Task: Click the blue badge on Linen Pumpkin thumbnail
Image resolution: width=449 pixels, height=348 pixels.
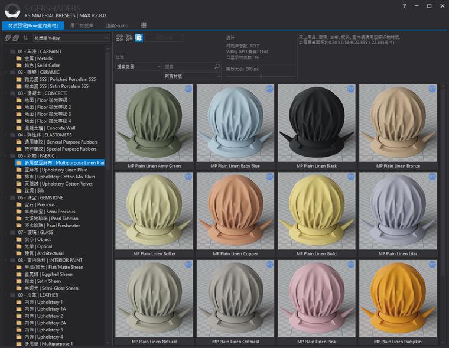Action: click(x=432, y=265)
